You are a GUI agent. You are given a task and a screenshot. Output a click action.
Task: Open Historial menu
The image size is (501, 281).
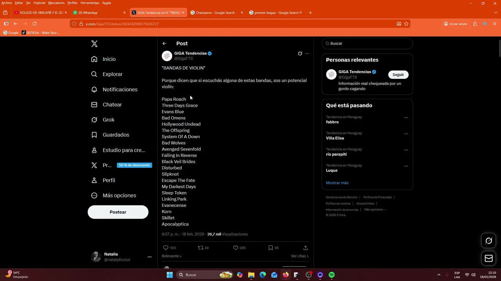click(39, 3)
